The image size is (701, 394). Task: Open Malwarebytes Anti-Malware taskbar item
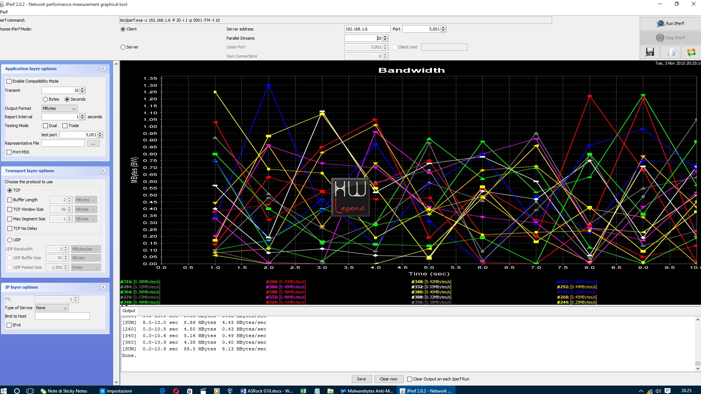[x=367, y=391]
